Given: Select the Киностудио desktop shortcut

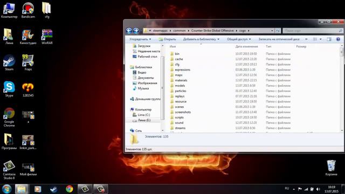Looking at the screenshot, I should pos(28,36).
